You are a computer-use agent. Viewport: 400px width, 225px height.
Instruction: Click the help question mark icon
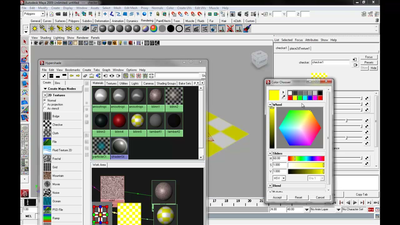151,14
